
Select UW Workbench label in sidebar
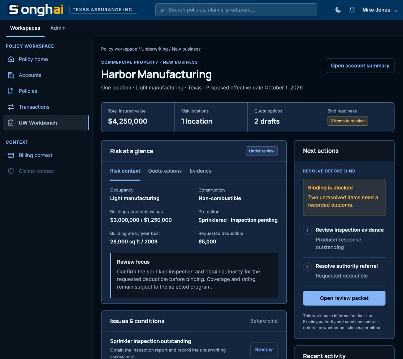click(x=38, y=123)
